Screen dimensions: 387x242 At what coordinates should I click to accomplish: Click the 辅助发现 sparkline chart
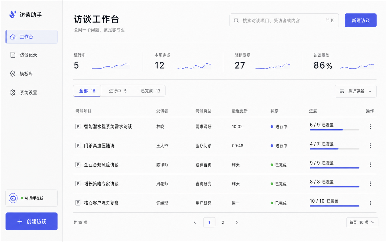click(273, 66)
